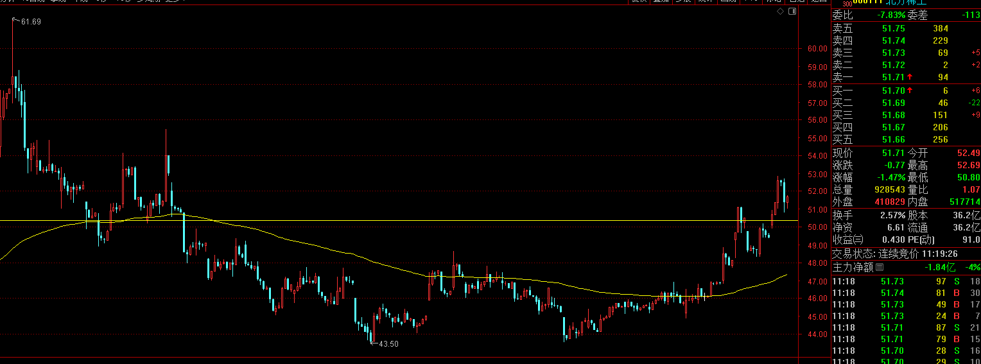
Task: Click the 卖五 volume 384
Action: [x=941, y=28]
